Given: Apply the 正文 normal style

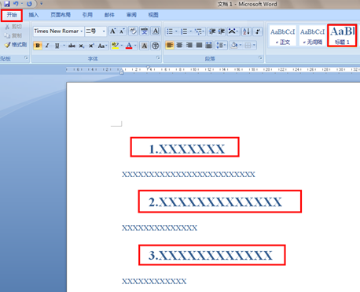Looking at the screenshot, I should [283, 36].
